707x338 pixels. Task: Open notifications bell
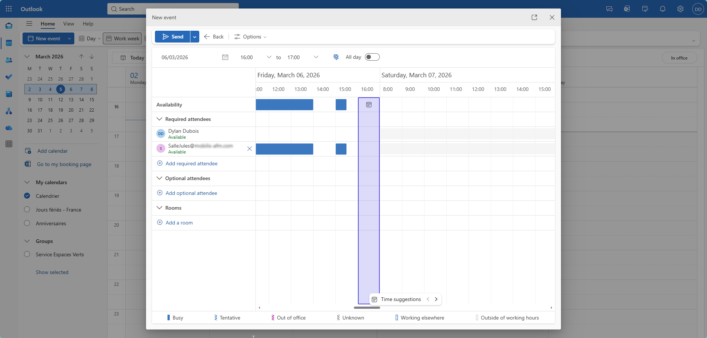pyautogui.click(x=663, y=9)
